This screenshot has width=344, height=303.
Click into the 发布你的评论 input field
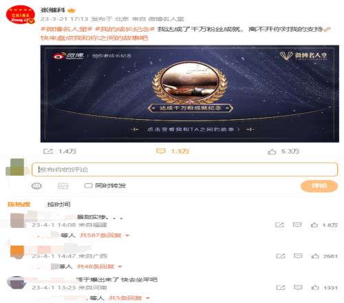coord(184,169)
